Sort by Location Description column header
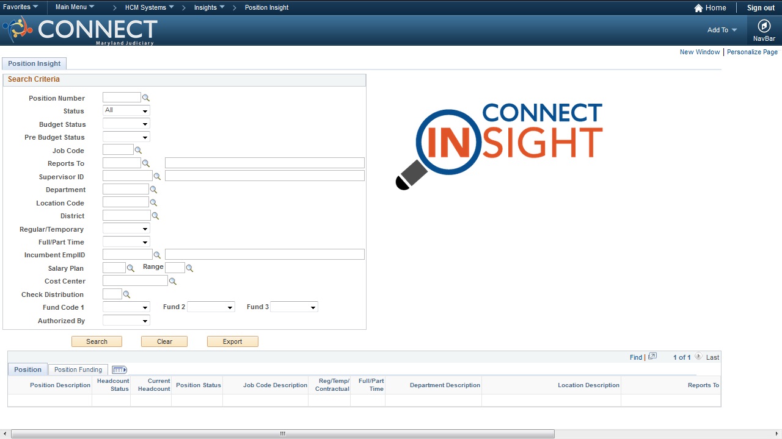 588,385
